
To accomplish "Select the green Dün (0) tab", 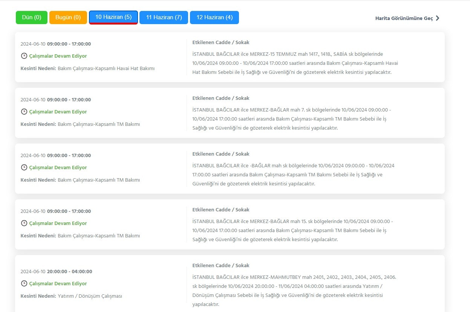I will (x=32, y=17).
